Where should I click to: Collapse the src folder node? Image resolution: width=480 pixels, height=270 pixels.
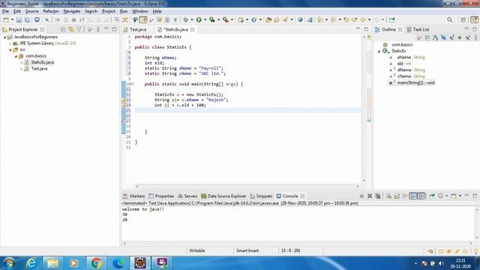coord(10,49)
